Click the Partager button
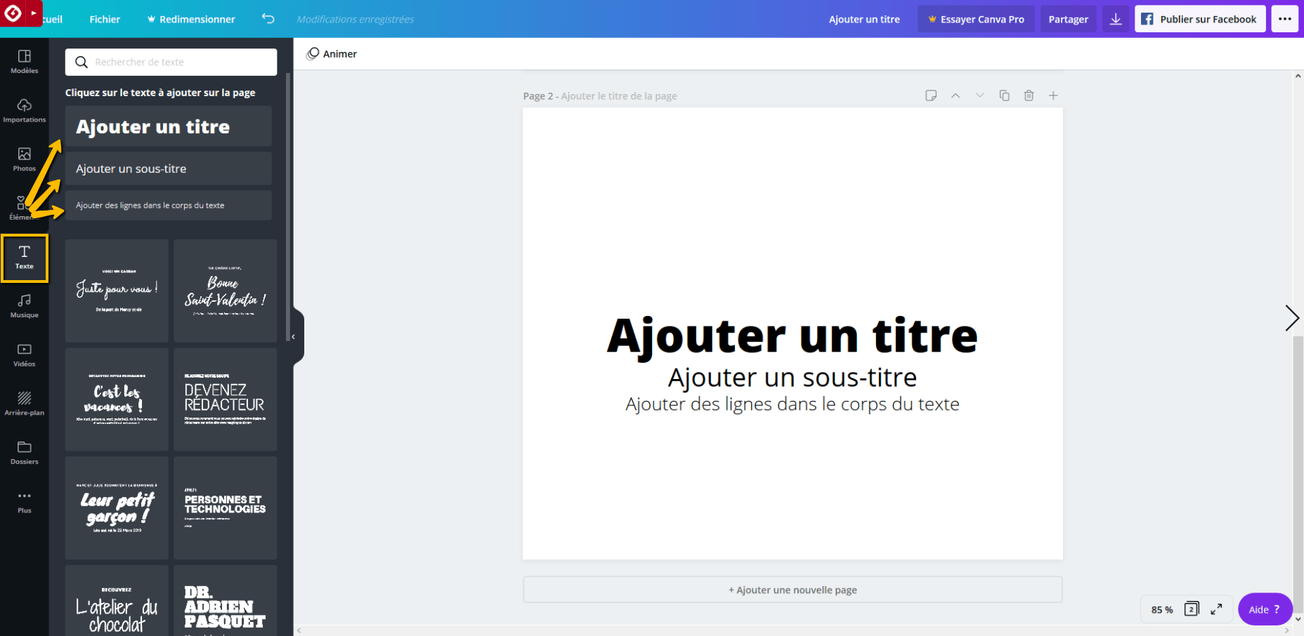Viewport: 1304px width, 636px height. pyautogui.click(x=1068, y=19)
